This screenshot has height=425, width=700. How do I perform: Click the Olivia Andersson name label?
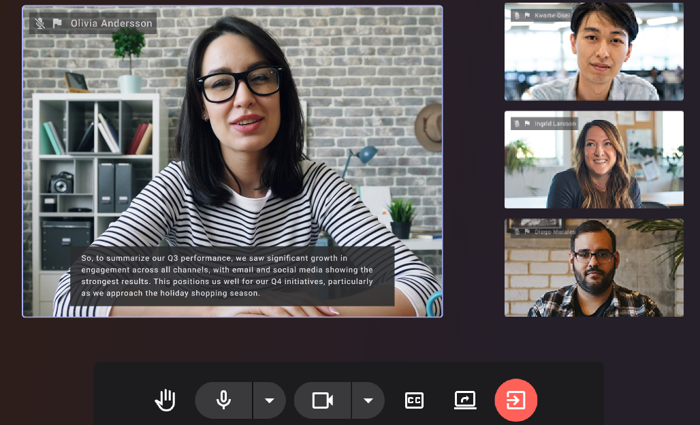pos(111,23)
